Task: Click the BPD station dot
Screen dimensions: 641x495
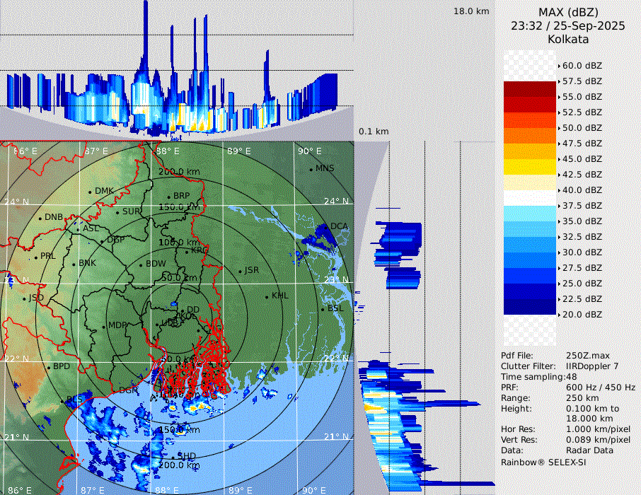Action: click(49, 368)
